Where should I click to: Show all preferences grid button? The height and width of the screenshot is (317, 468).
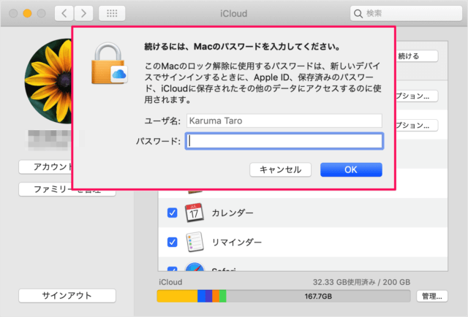point(112,13)
